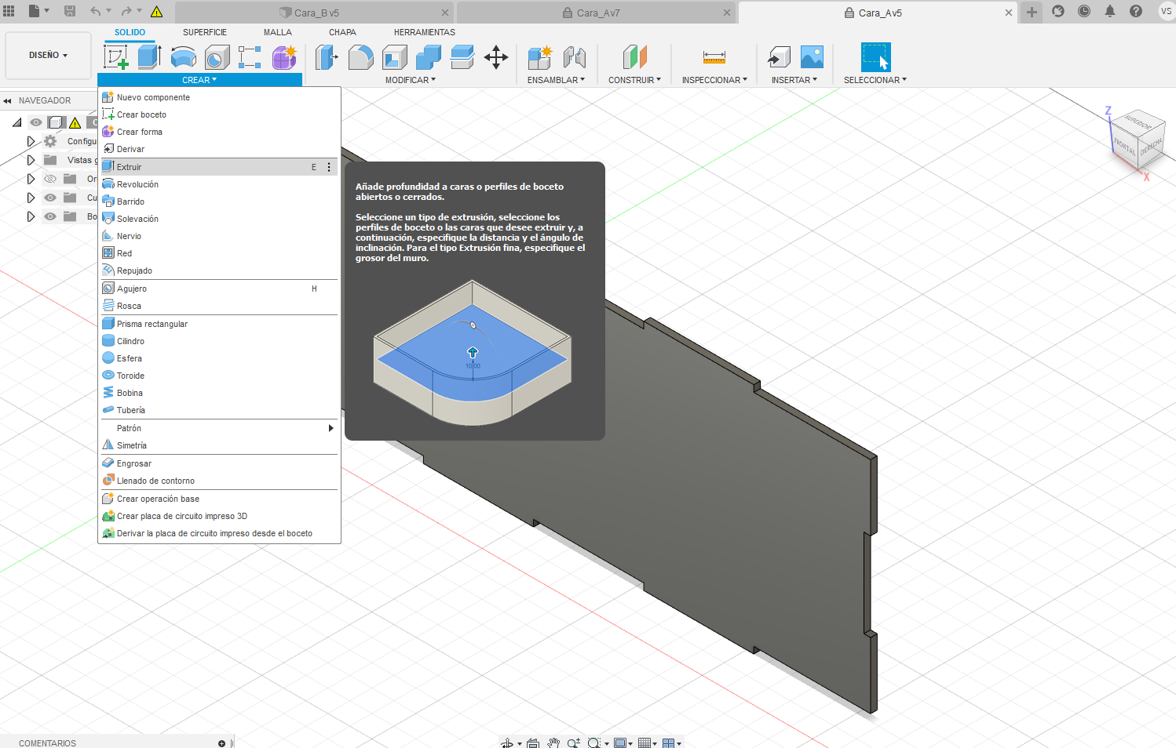Click the Move/Copy cross-arrows toolbar icon

[x=496, y=57]
